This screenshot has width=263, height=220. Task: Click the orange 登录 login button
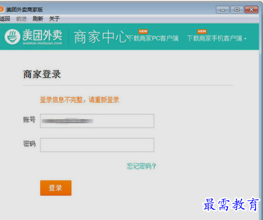[x=56, y=188]
